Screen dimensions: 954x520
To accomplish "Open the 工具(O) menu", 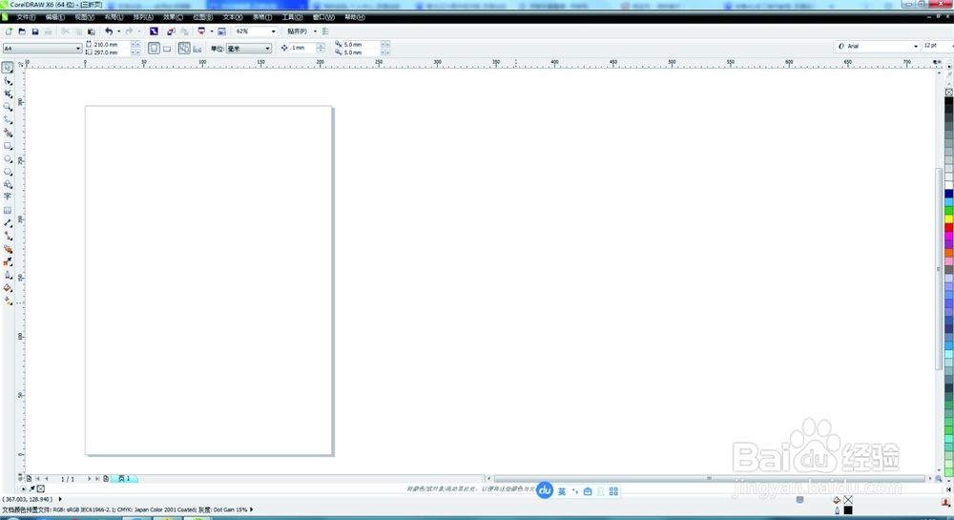I will [x=292, y=17].
